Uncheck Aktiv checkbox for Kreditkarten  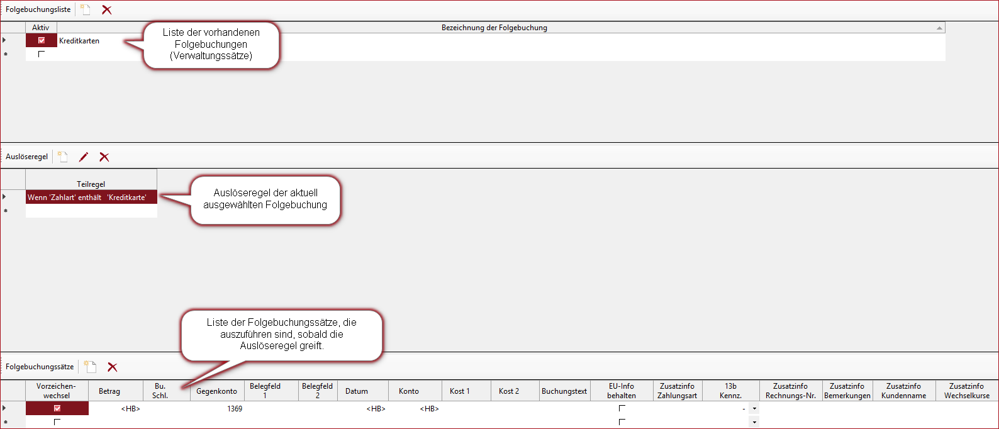coord(42,40)
